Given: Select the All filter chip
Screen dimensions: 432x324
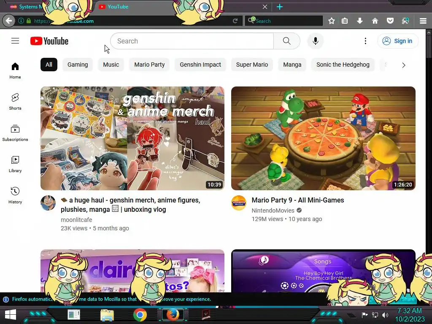Looking at the screenshot, I should [x=49, y=65].
